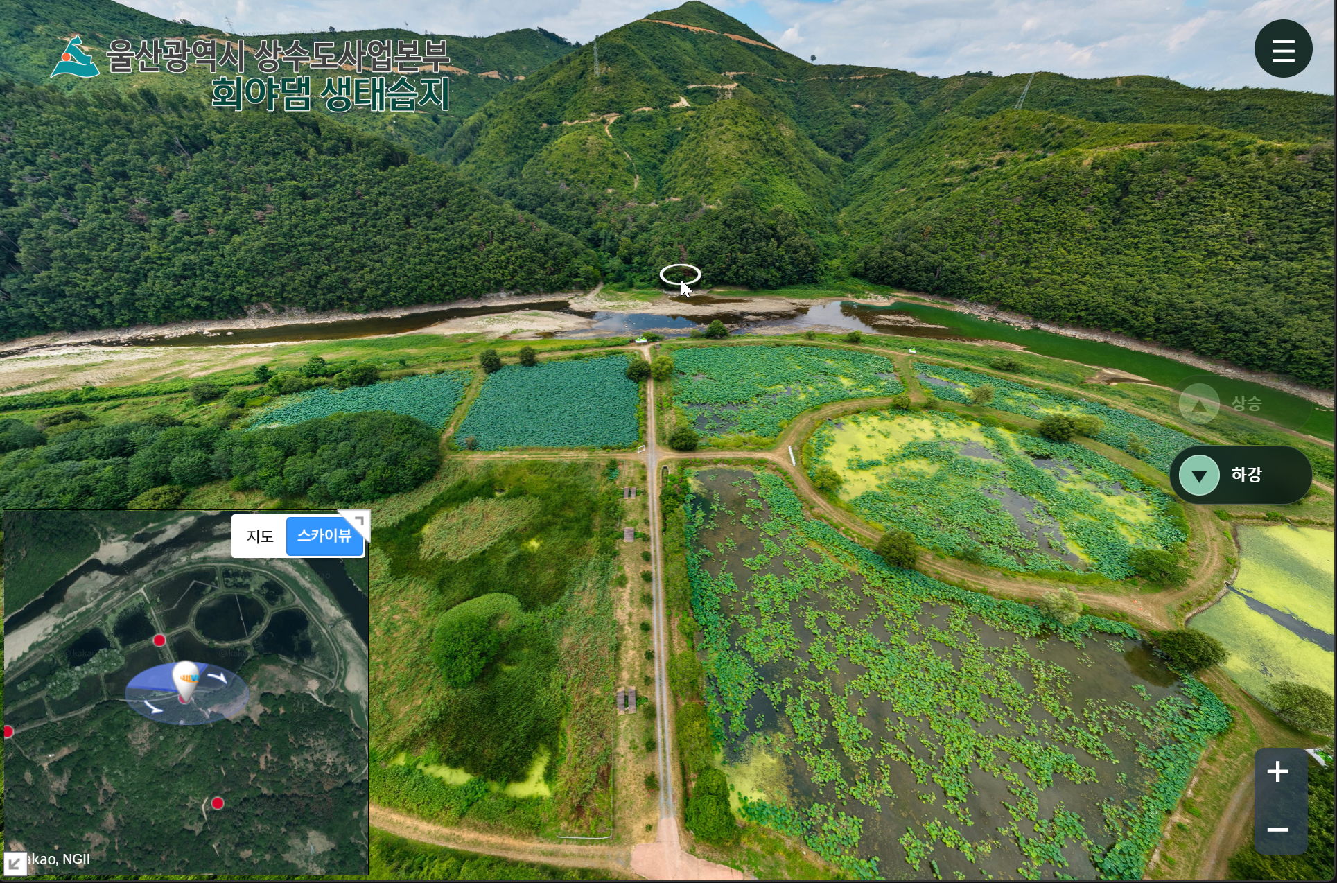
Task: Click the 회야댐 생태습지 logo title
Action: pyautogui.click(x=331, y=94)
